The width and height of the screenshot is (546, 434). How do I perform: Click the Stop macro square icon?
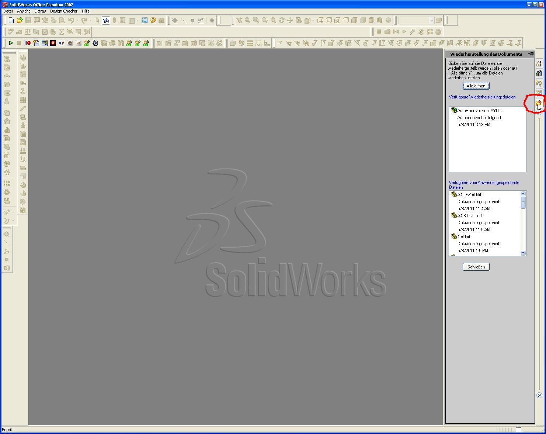click(x=19, y=43)
